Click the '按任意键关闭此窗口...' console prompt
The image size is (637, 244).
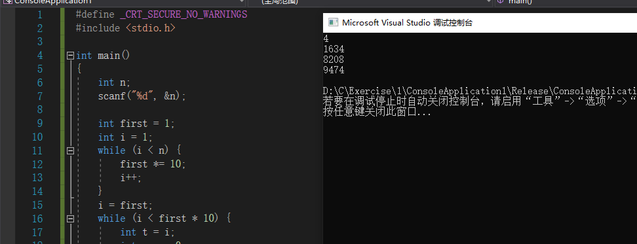coord(377,112)
